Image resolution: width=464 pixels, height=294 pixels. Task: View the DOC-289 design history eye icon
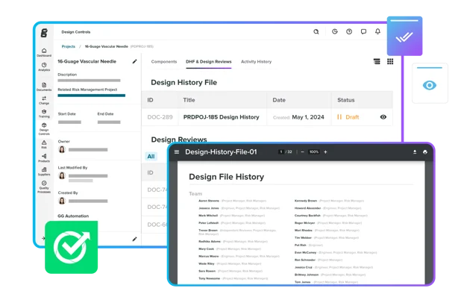point(383,117)
